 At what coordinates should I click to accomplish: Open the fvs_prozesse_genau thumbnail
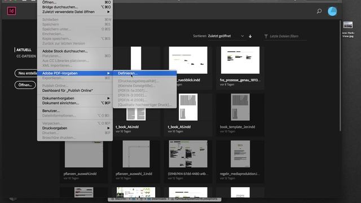point(240,60)
